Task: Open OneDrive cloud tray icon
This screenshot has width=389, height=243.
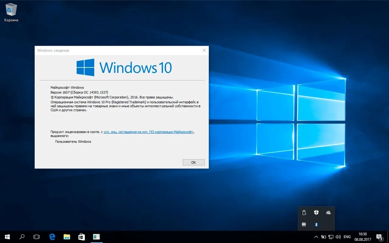Action: (x=328, y=213)
